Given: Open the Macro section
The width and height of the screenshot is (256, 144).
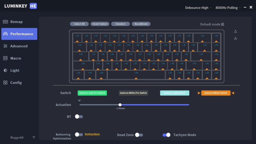Looking at the screenshot, I should click(x=19, y=58).
